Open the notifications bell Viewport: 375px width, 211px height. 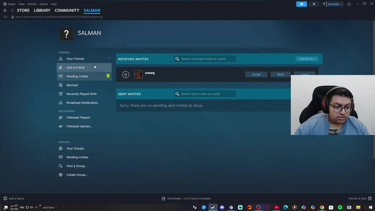pos(314,4)
